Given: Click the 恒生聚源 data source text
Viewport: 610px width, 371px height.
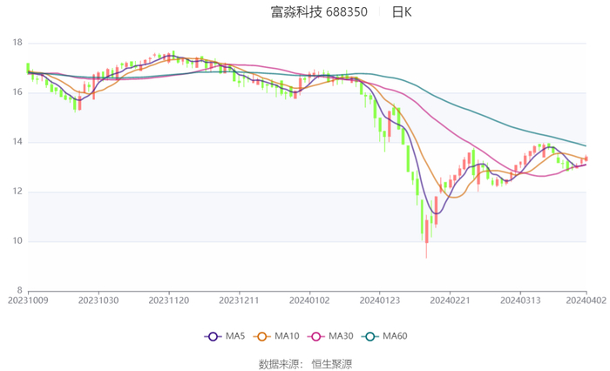Looking at the screenshot, I should click(332, 363).
